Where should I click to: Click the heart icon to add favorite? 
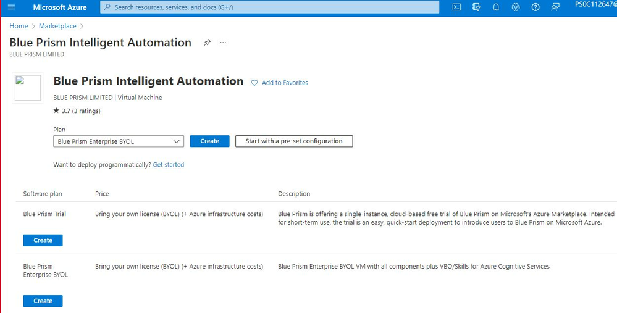click(x=254, y=83)
